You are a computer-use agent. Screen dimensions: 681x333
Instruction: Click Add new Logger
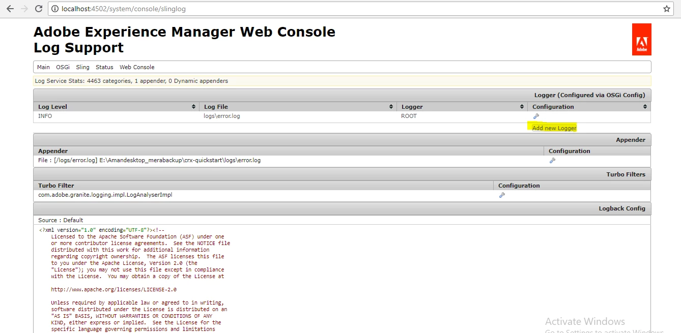[554, 128]
